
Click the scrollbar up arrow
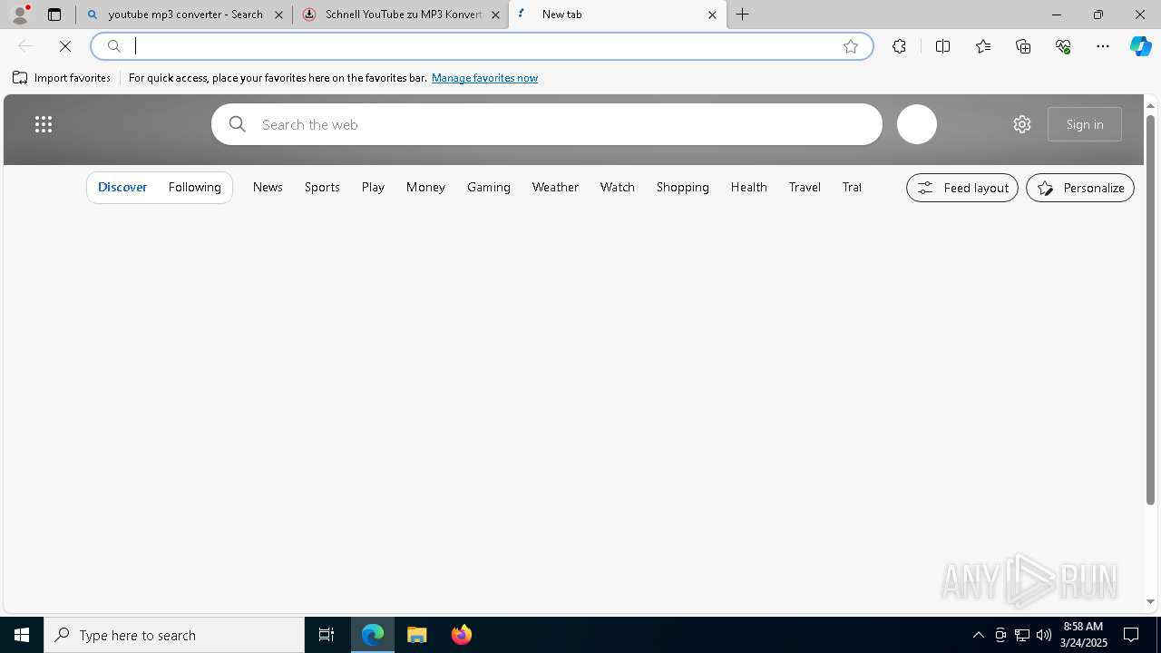(x=1150, y=106)
